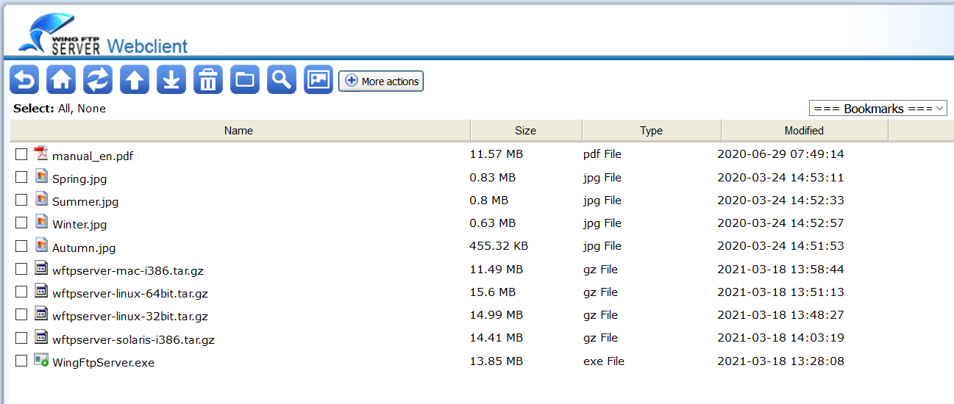The image size is (954, 404).
Task: Open the Spring.jpg file link
Action: [79, 179]
